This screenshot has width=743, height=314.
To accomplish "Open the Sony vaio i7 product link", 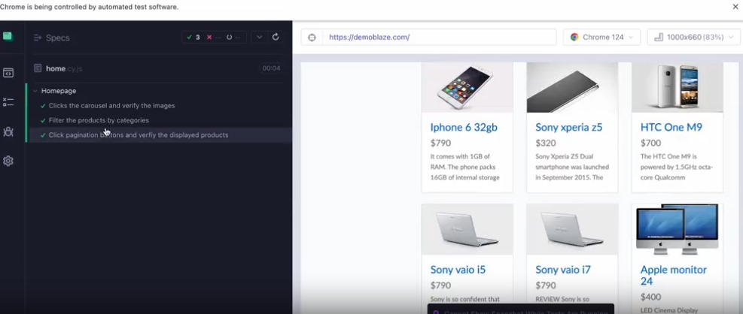I will click(563, 270).
